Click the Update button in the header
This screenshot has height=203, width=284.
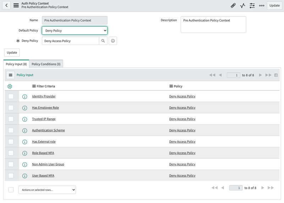pyautogui.click(x=274, y=5)
